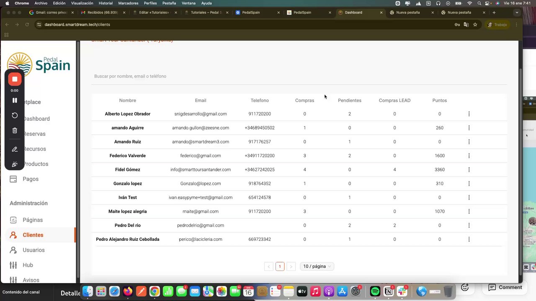Open the three-dot menu for Maite lopez alegria
The height and width of the screenshot is (301, 536).
point(469,211)
